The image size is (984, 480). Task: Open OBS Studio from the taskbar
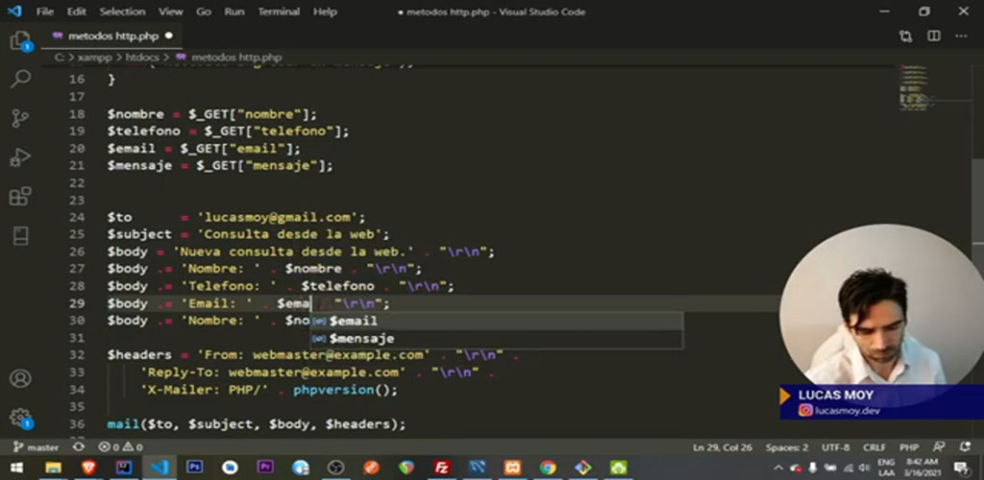pyautogui.click(x=336, y=468)
